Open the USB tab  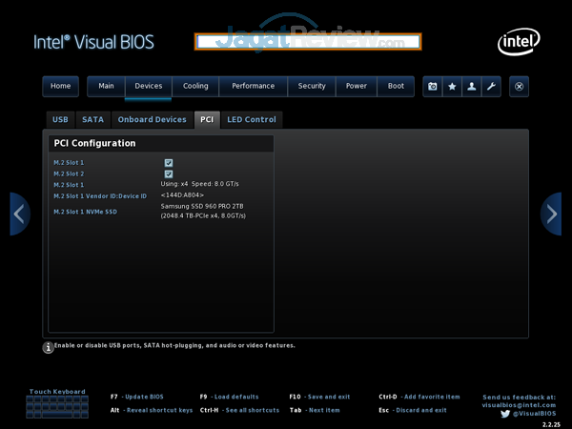(60, 120)
